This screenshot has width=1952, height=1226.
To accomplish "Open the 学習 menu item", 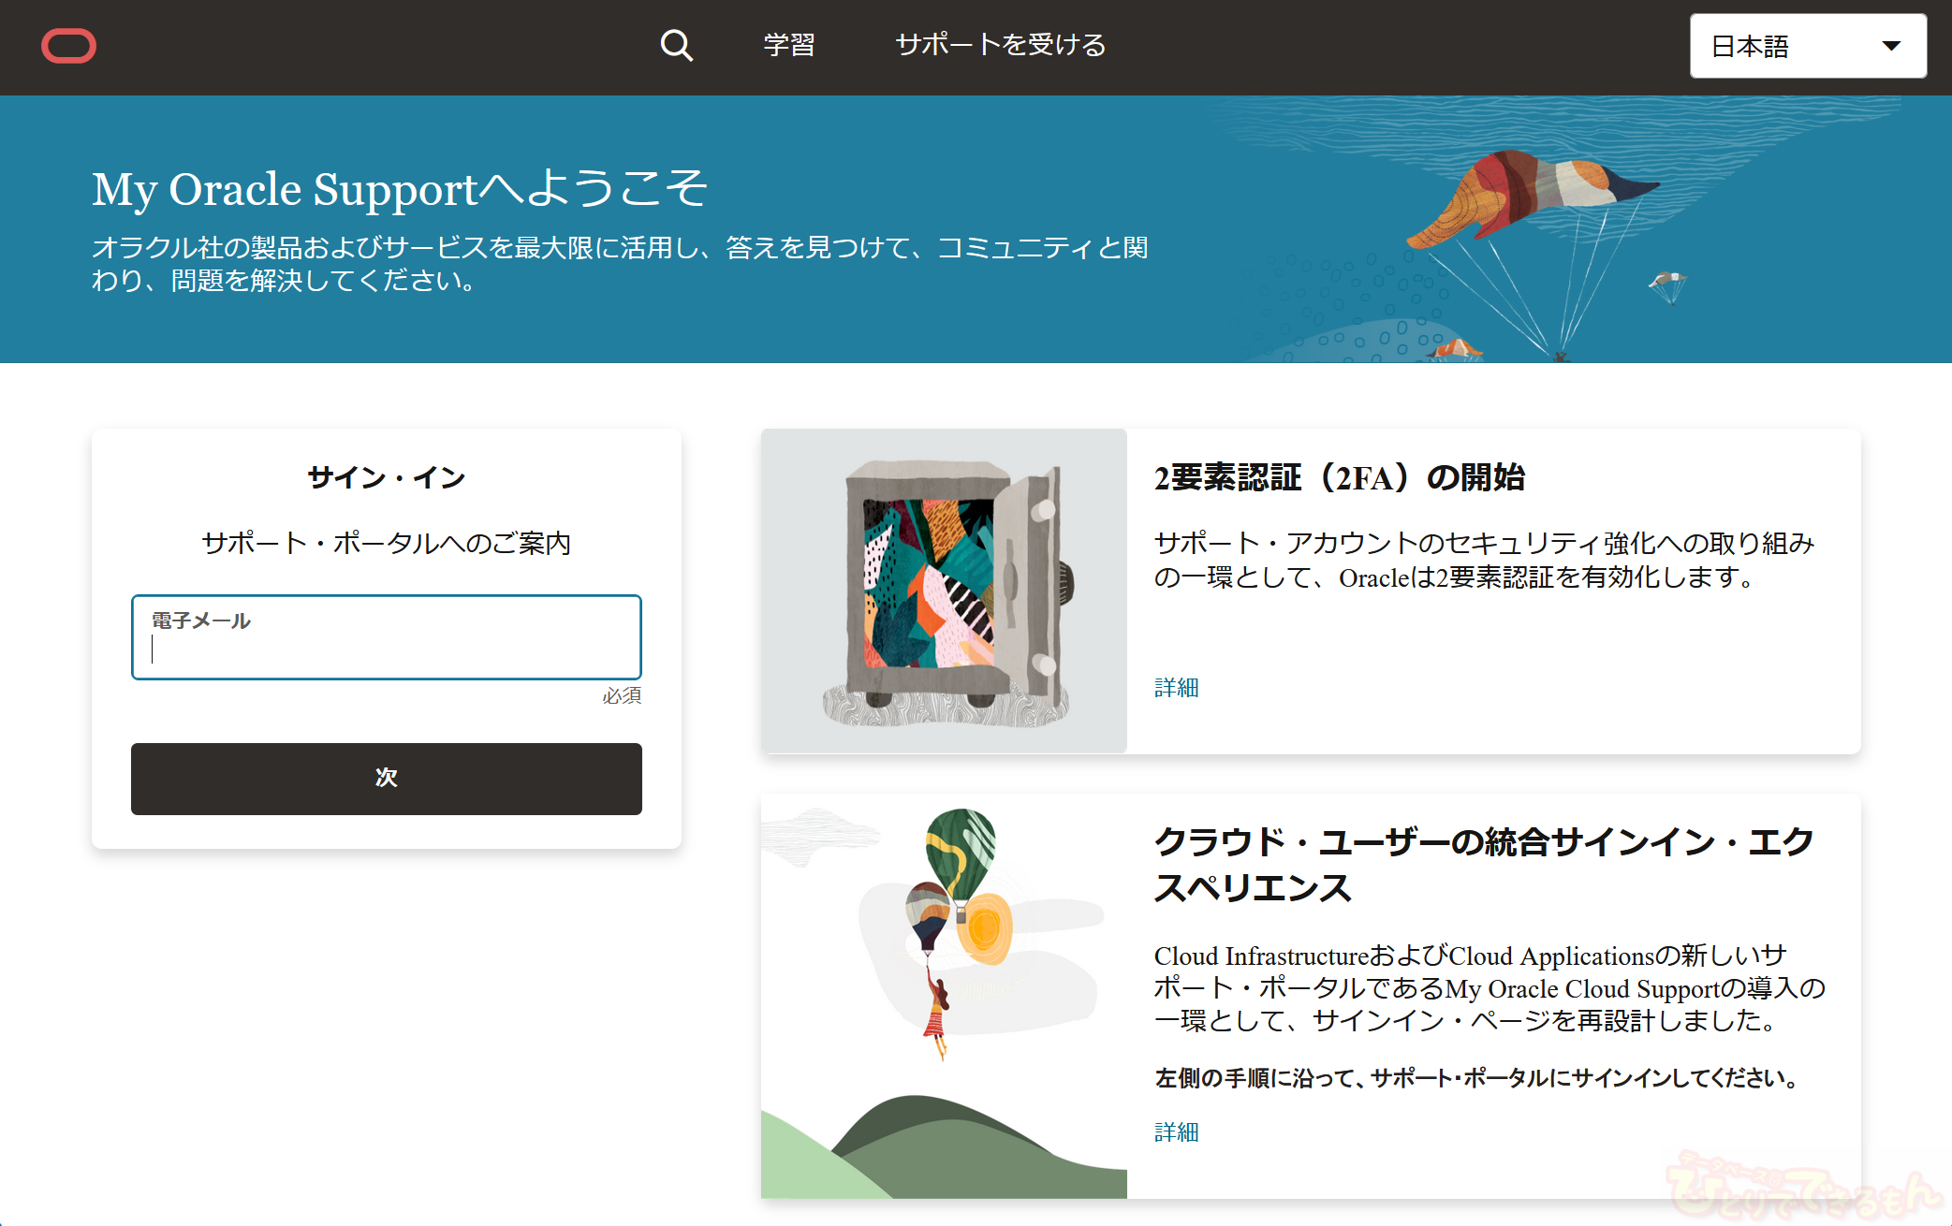I will coord(789,45).
